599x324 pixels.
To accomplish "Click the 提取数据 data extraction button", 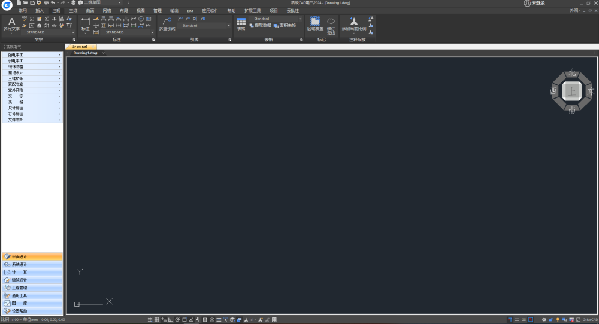I will click(x=260, y=26).
